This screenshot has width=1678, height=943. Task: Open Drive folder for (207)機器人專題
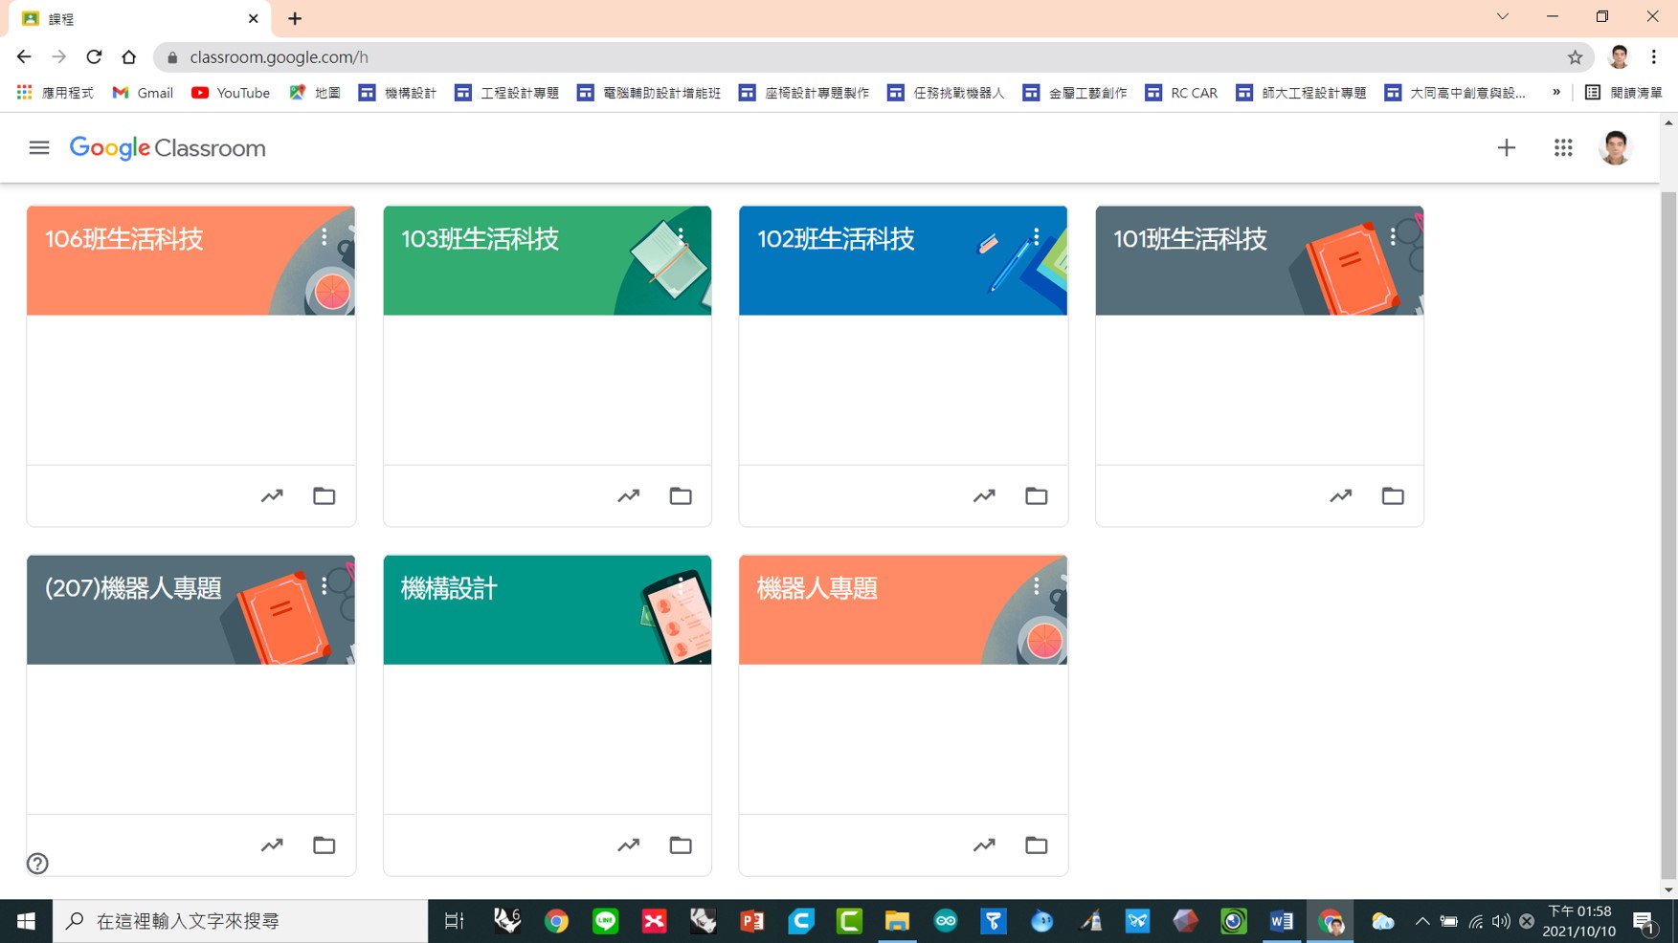pos(324,844)
